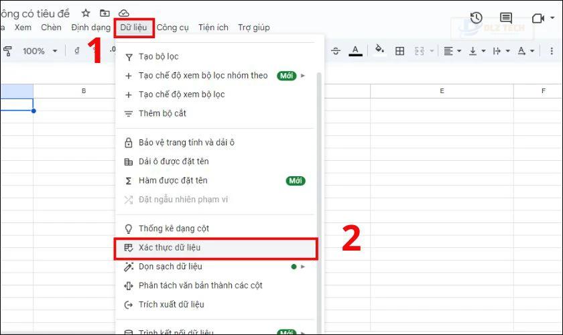Open text rotation options
Screen dimensions: 563x335
click(x=526, y=51)
